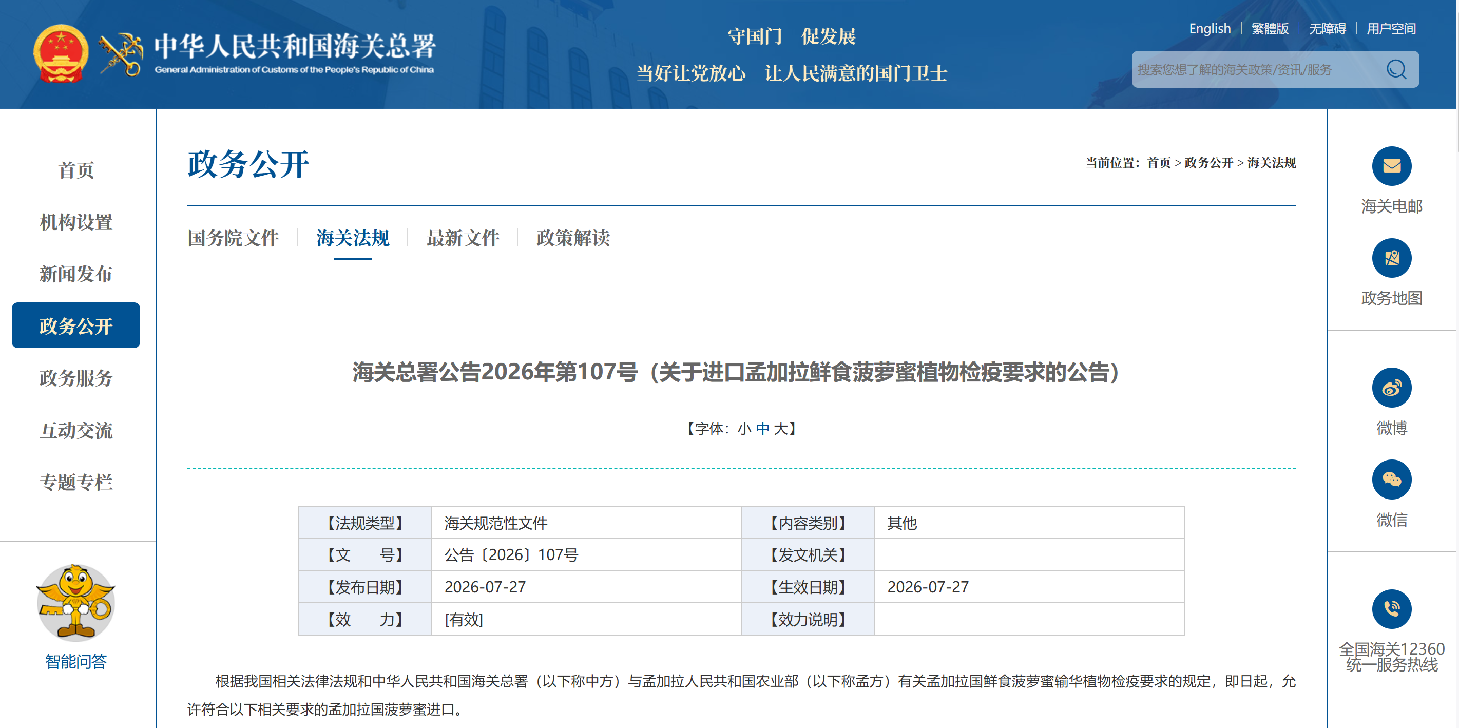Open 新闻发布 in sidebar
This screenshot has height=728, width=1459.
(x=76, y=274)
